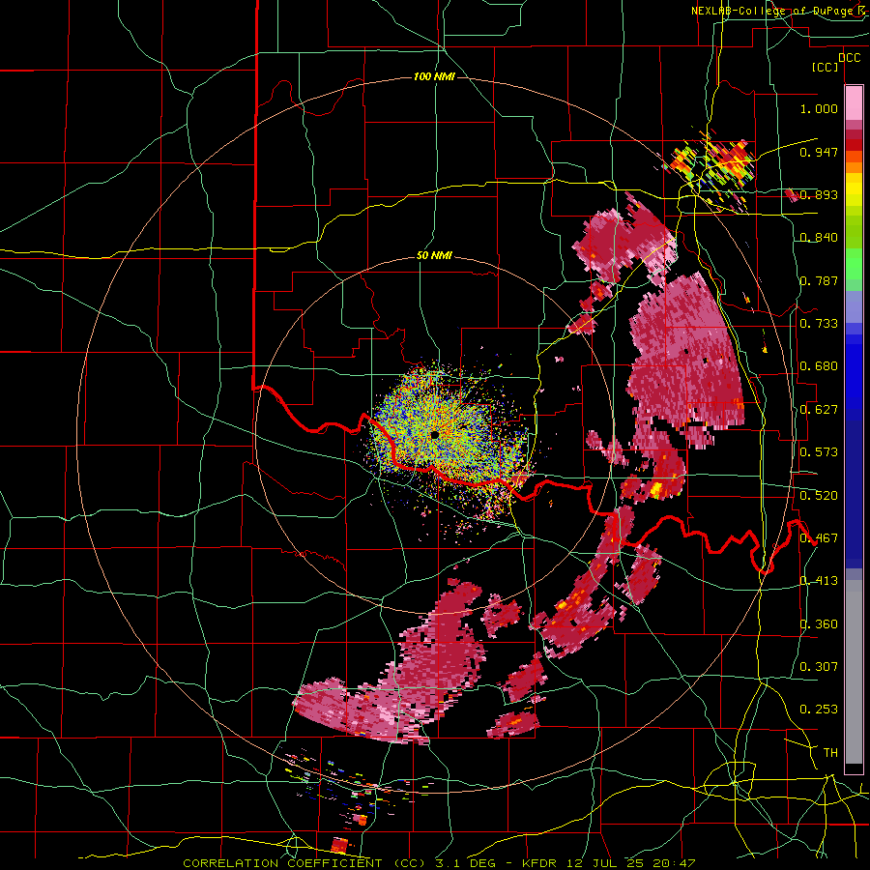Click the 100 NMI range ring label

pos(434,76)
